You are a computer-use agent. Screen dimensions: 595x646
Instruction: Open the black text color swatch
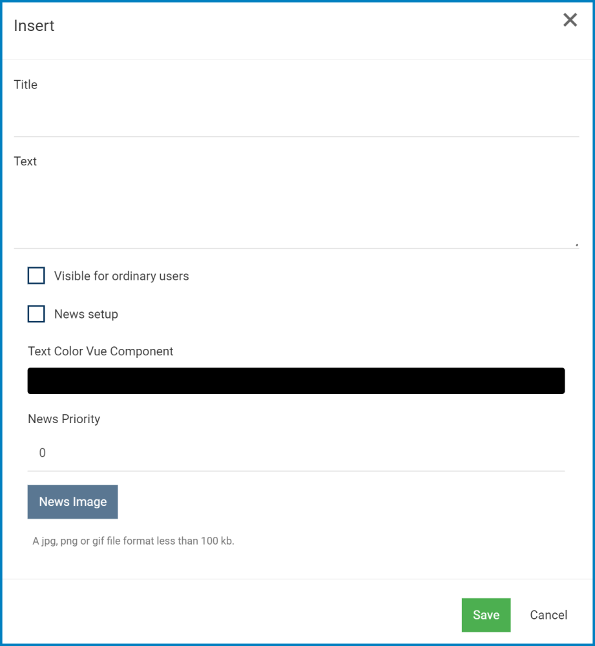296,381
